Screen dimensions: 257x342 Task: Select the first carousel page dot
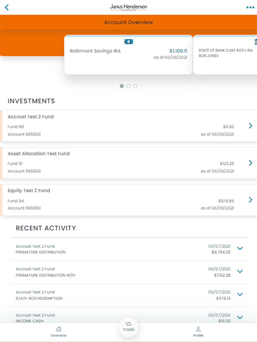[x=122, y=86]
